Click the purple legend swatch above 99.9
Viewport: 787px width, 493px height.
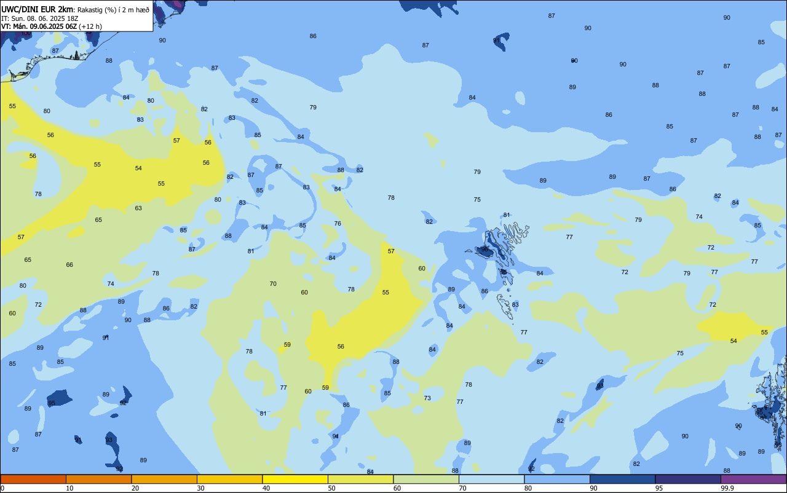753,479
